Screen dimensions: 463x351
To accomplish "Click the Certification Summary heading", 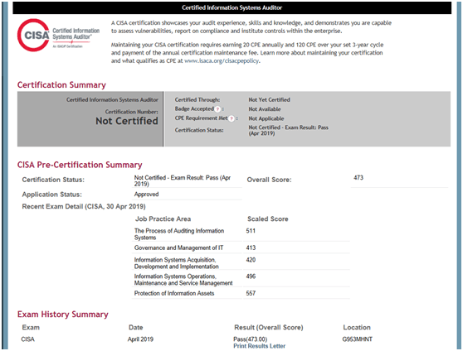I will click(x=61, y=85).
